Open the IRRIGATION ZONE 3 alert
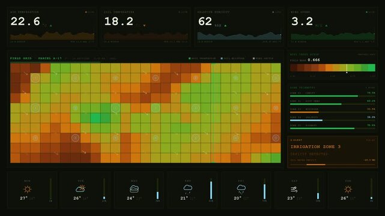The height and width of the screenshot is (216, 385). point(315,146)
